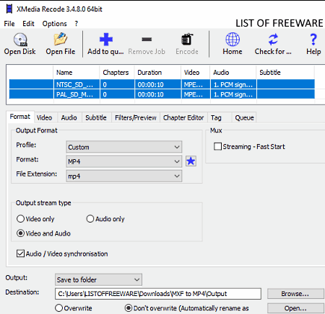Click the Destination path input field

click(x=158, y=294)
